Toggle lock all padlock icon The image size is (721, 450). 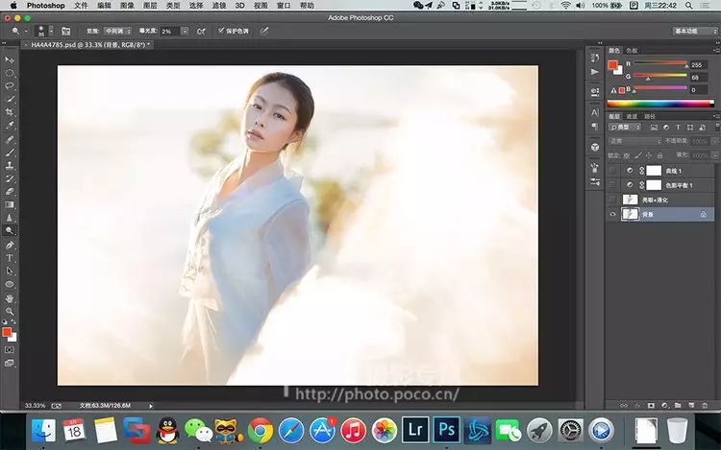coord(659,155)
